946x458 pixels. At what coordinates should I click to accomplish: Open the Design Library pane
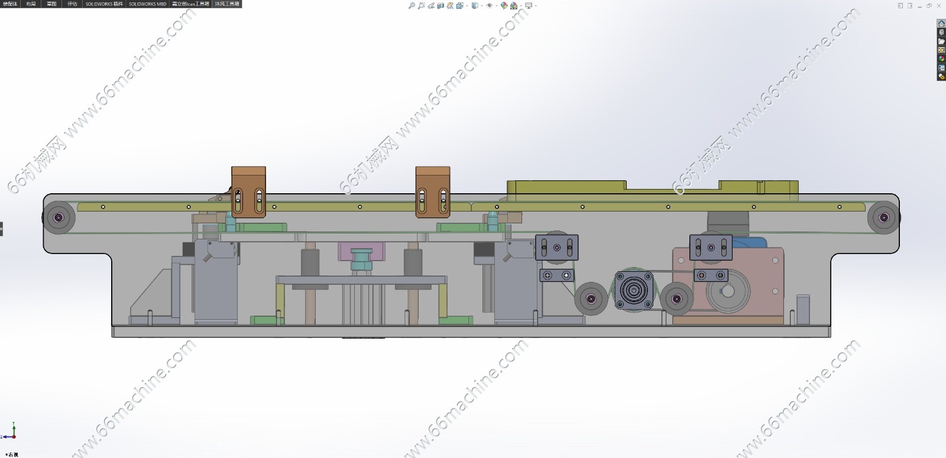click(x=941, y=33)
